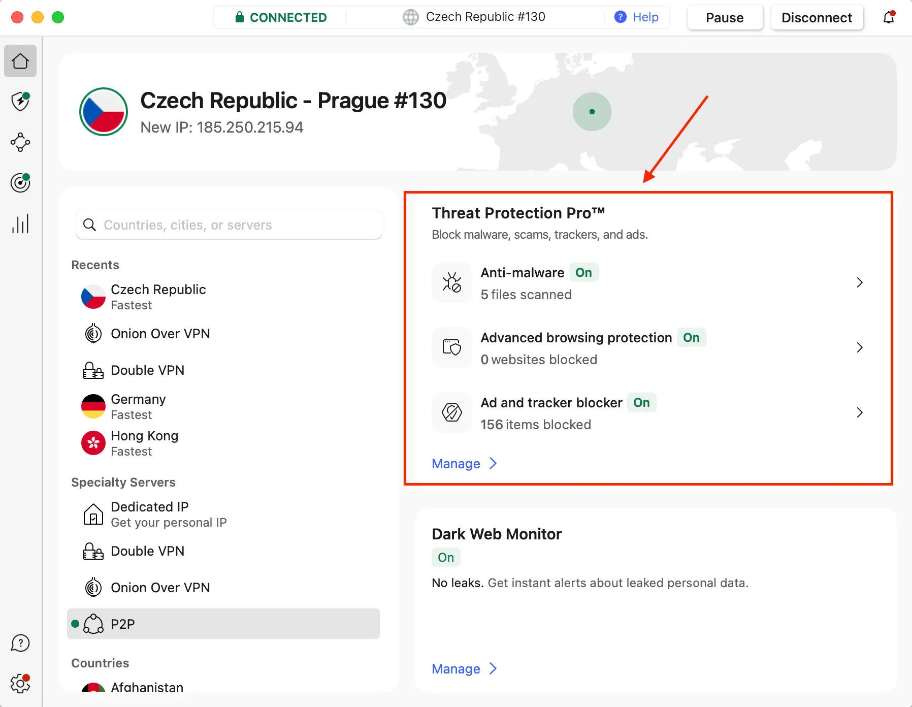The image size is (912, 707).
Task: Open help chat bubble sidebar icon
Action: pyautogui.click(x=20, y=643)
